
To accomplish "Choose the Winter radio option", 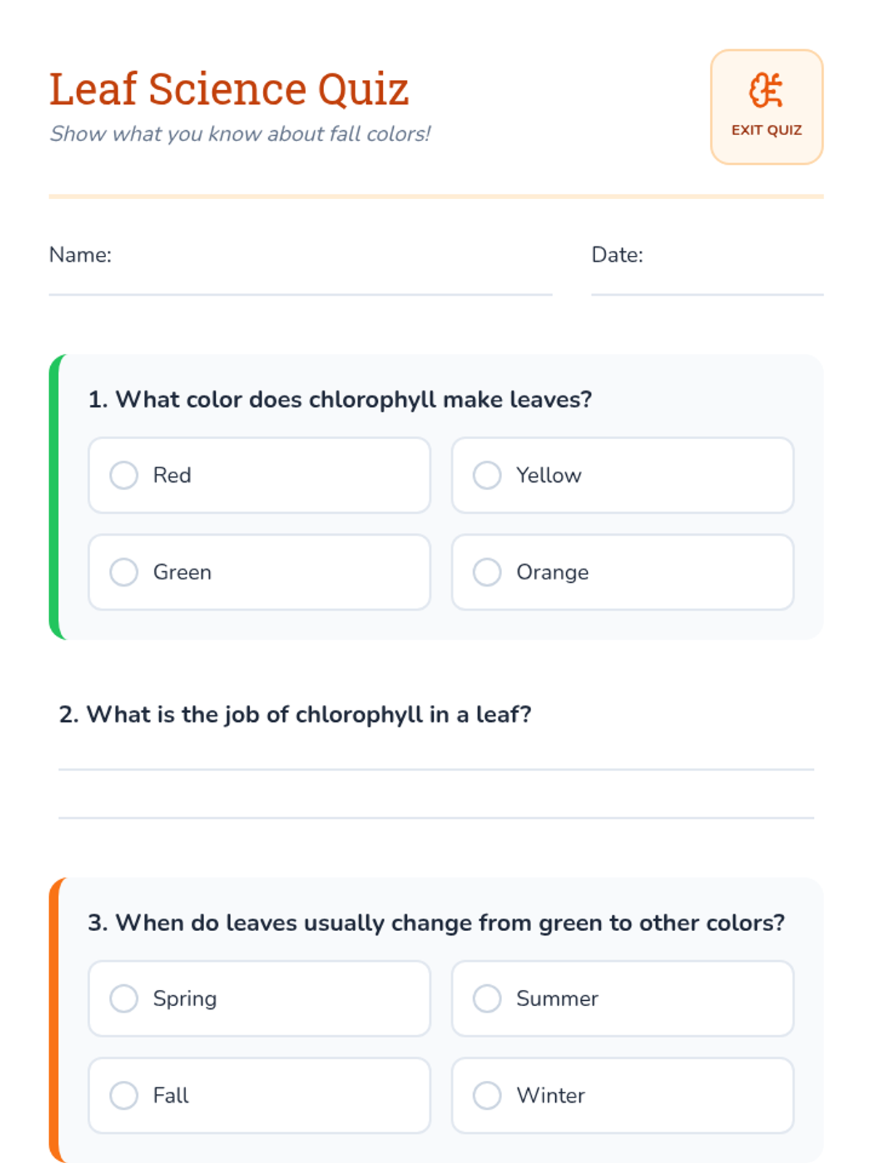I will (488, 1095).
